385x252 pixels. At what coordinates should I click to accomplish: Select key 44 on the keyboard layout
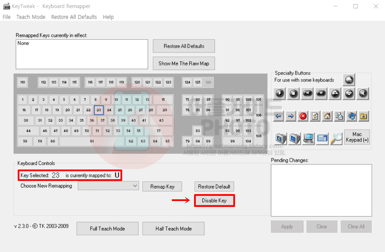coord(28,131)
